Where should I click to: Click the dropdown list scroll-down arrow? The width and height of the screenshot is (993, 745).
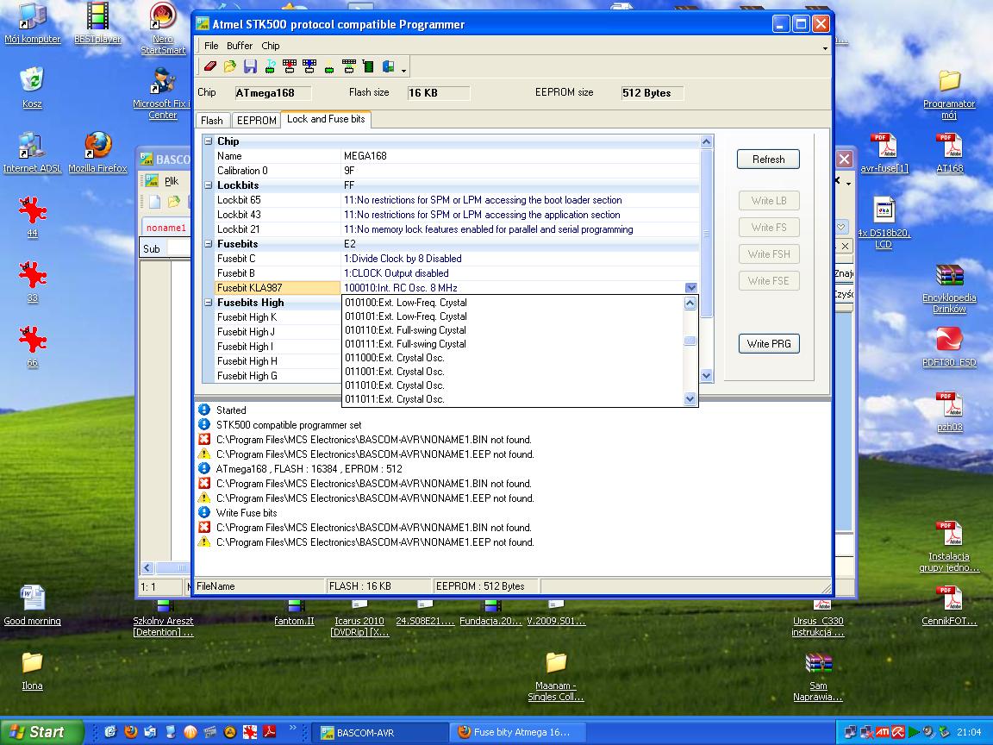coord(690,399)
